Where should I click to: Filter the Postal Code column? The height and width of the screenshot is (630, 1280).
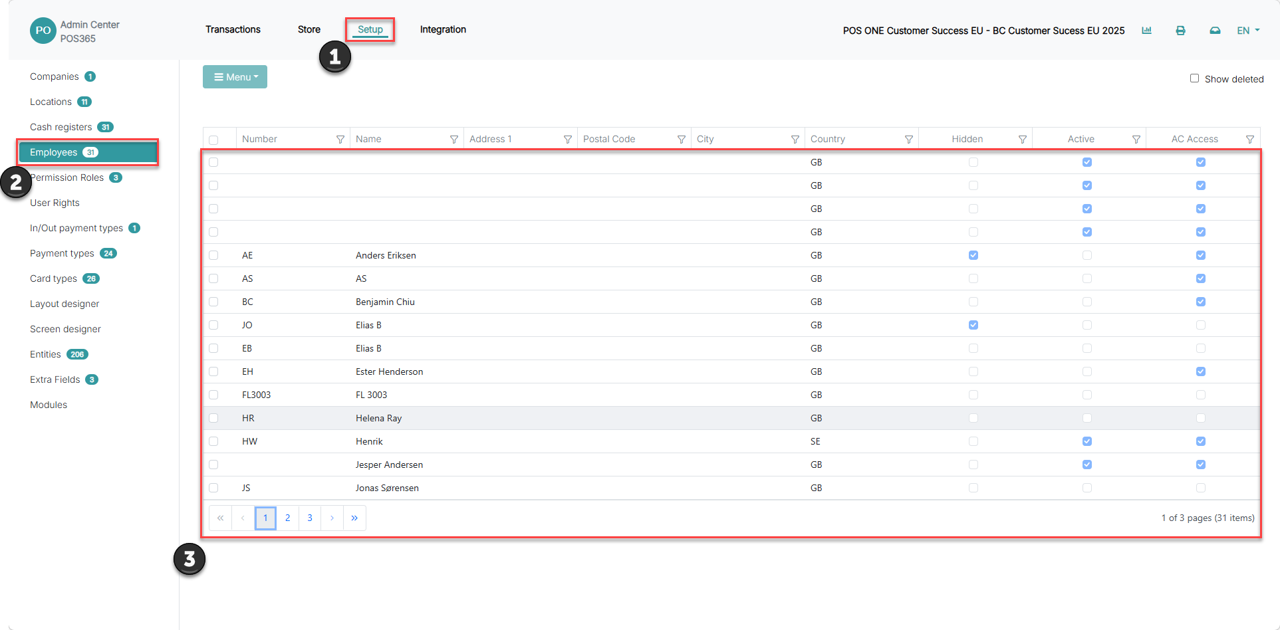click(x=682, y=140)
